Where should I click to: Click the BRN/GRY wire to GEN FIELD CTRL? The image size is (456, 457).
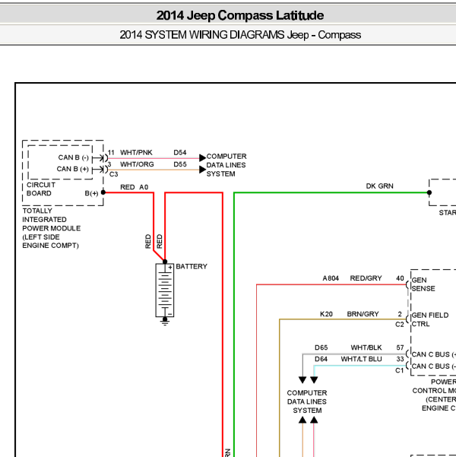(343, 319)
